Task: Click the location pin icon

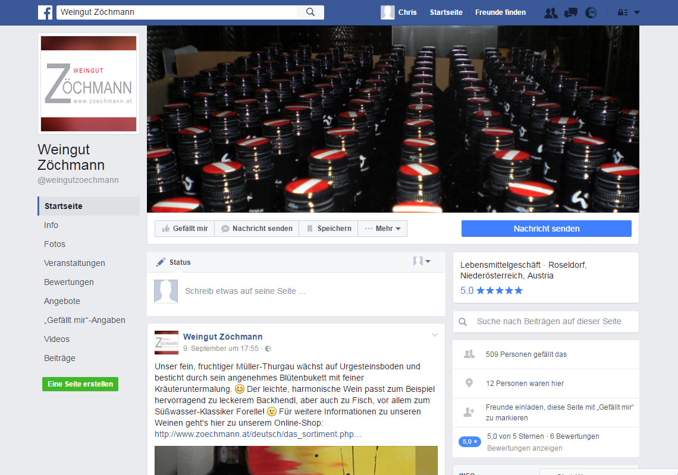Action: (x=469, y=383)
